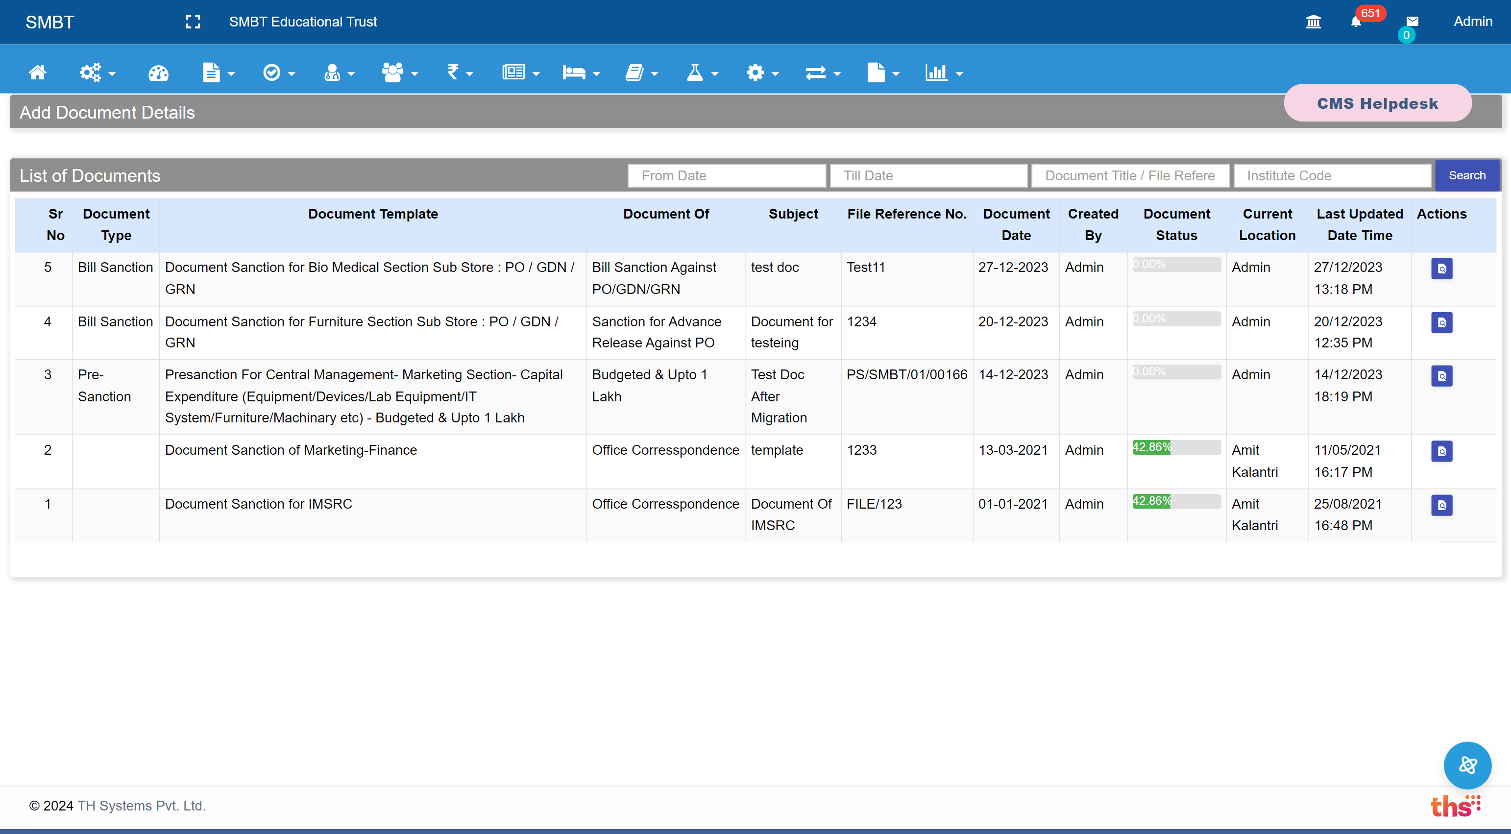Viewport: 1511px width, 834px height.
Task: Open the floating atom assistant button
Action: point(1467,765)
